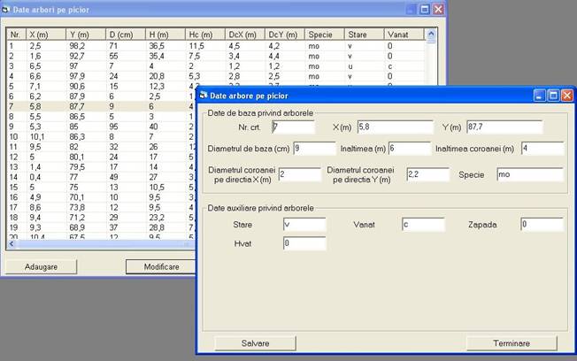Click Vanat cell 'c' in row 3

tap(389, 66)
